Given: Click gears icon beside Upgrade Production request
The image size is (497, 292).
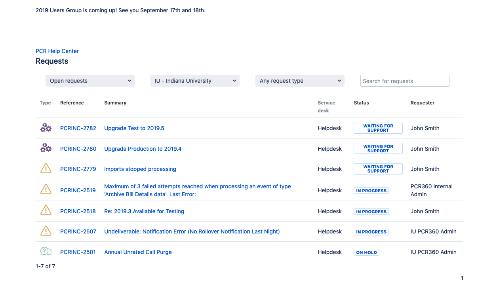Looking at the screenshot, I should [x=46, y=148].
